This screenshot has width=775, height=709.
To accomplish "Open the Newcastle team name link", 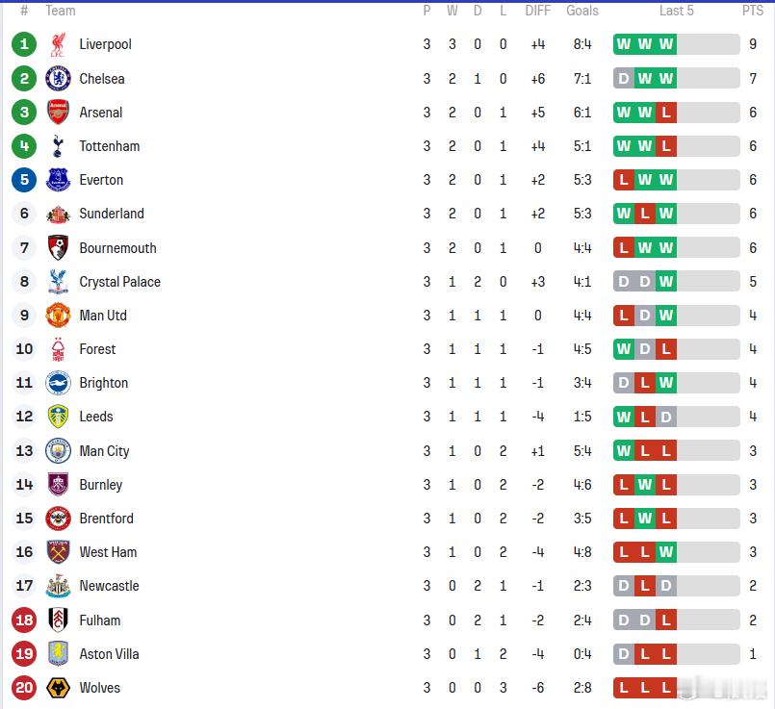I will point(109,586).
